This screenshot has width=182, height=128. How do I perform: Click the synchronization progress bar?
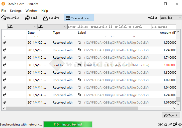[68, 124]
